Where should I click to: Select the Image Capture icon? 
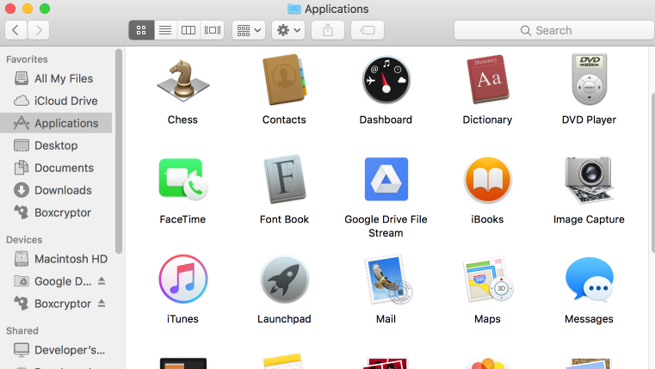[589, 180]
